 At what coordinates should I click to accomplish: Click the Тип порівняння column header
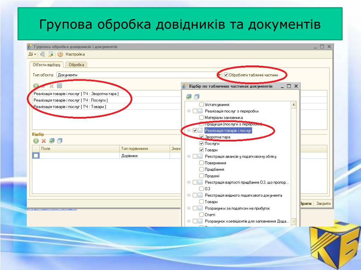point(145,149)
